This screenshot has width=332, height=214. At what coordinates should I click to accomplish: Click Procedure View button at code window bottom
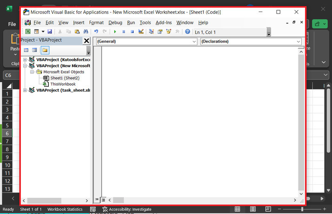(x=97, y=200)
